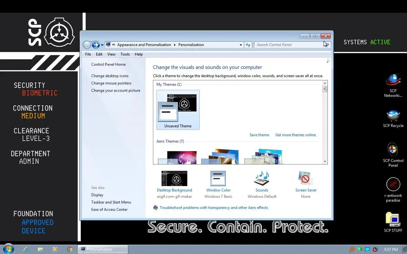Open Sounds settings icon

tap(262, 178)
